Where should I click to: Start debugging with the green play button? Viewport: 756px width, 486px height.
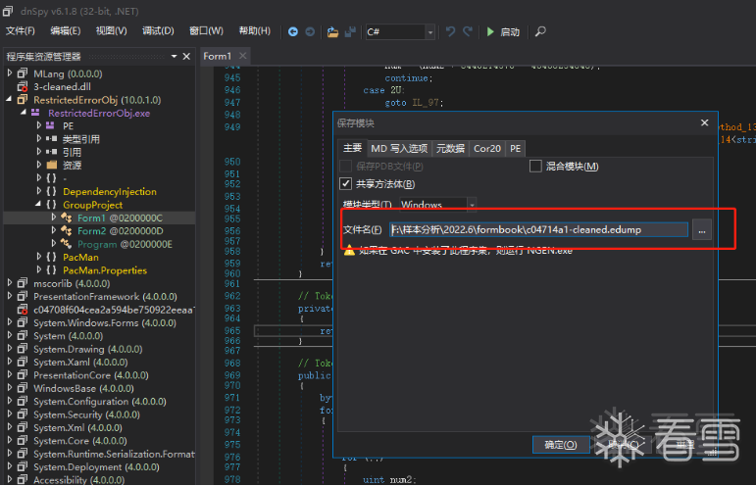(x=490, y=31)
